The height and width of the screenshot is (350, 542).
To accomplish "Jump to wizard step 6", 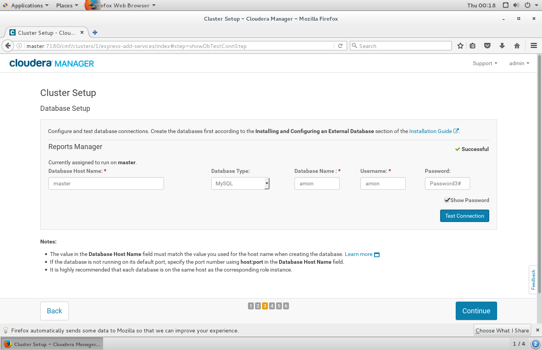I will [286, 306].
